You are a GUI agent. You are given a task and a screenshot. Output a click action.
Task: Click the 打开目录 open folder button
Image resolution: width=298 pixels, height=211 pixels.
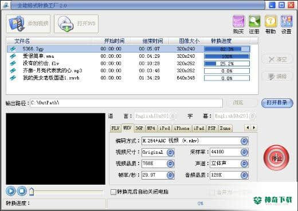click(x=277, y=103)
